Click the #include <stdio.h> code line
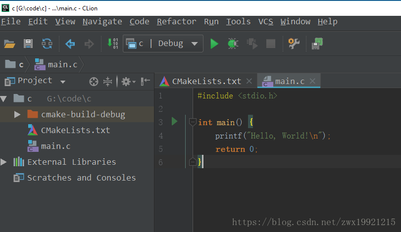This screenshot has width=401, height=232. pos(237,96)
